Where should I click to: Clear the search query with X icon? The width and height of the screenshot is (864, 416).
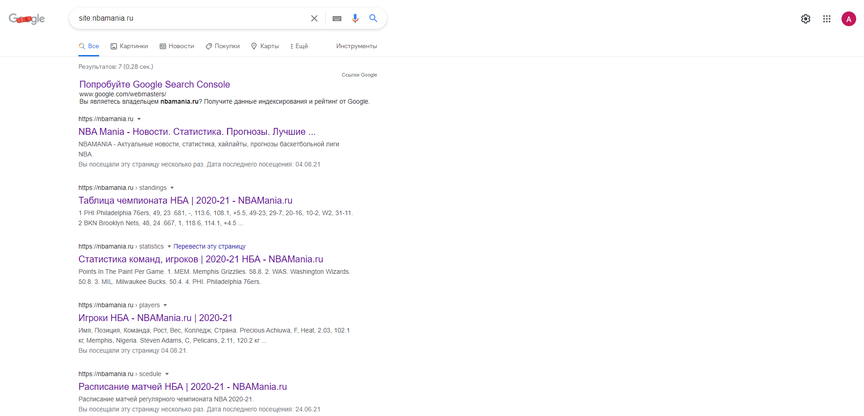pyautogui.click(x=314, y=18)
